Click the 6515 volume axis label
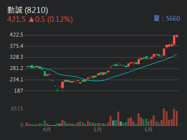Screen dimensions: 187x140 point(17,108)
